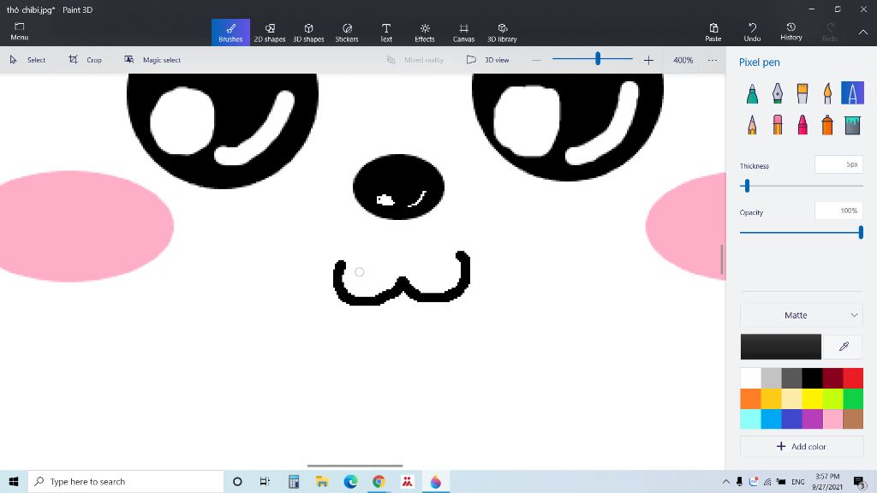The image size is (877, 493).
Task: Open the Canvas tab
Action: [463, 33]
